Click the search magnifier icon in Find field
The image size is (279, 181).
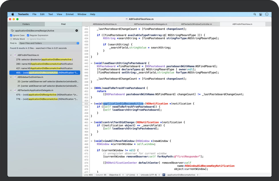(12, 31)
